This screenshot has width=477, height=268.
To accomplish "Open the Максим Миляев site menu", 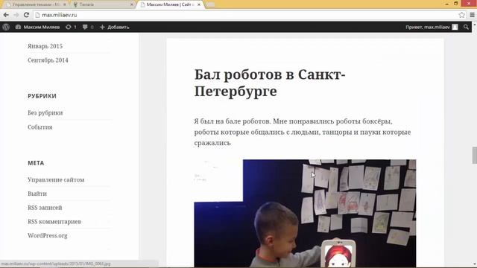I will (x=38, y=27).
